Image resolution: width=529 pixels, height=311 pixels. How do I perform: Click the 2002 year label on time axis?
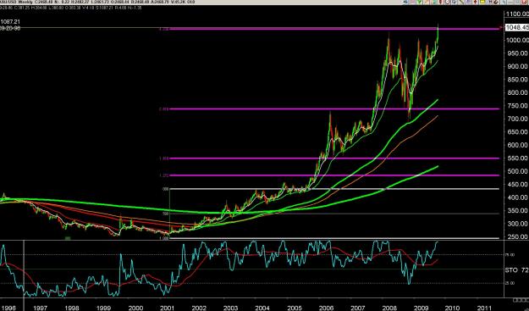pos(199,308)
